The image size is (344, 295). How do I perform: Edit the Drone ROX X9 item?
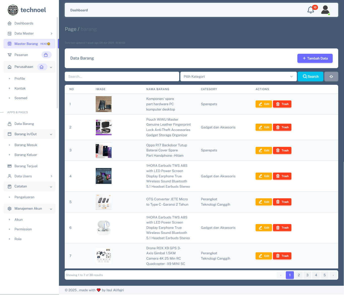tap(264, 256)
